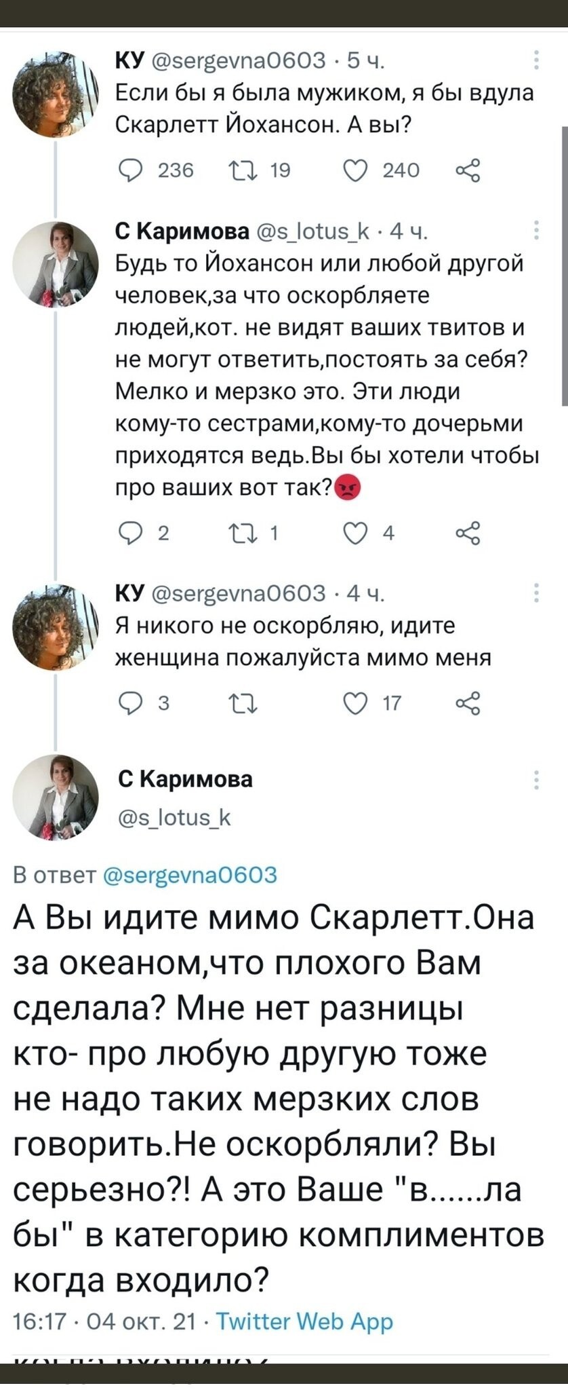This screenshot has width=568, height=1390.
Task: Open more options on КУ's 4 ч. reply
Action: click(x=537, y=594)
